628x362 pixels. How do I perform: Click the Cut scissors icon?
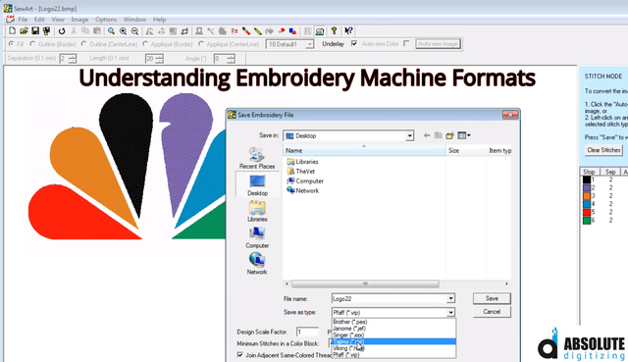click(x=74, y=30)
